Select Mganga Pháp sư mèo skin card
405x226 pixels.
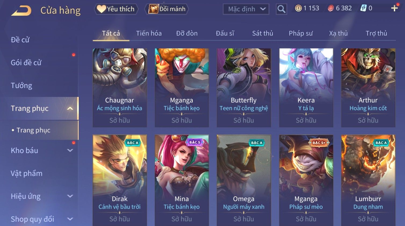(306, 180)
